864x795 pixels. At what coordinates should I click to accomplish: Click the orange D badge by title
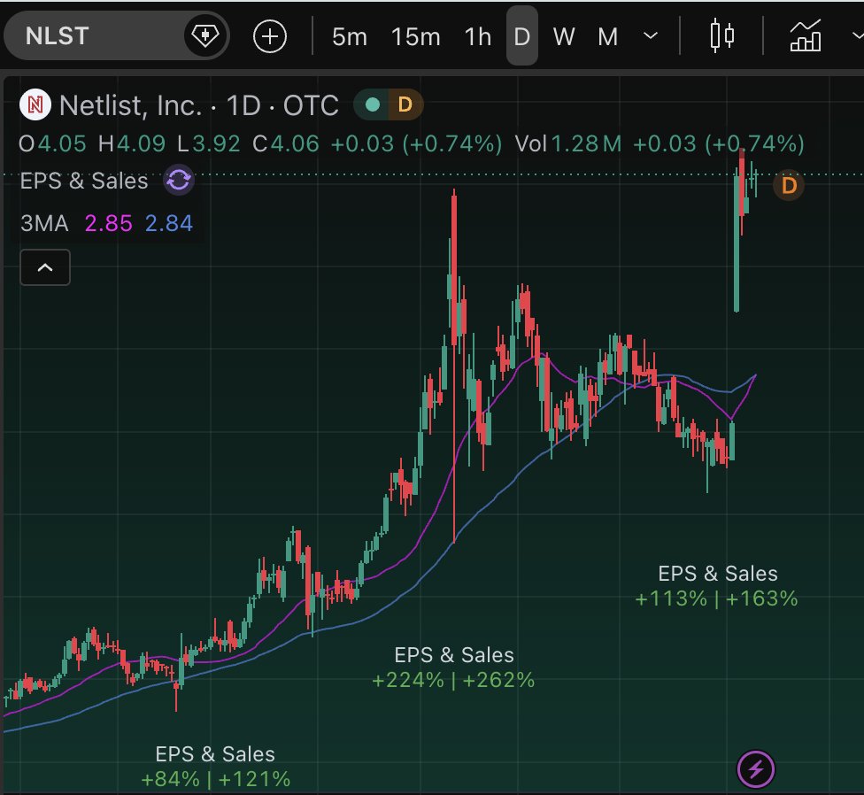[x=405, y=104]
